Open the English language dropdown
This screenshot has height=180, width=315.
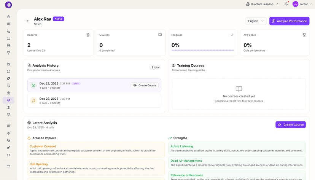coord(256,21)
